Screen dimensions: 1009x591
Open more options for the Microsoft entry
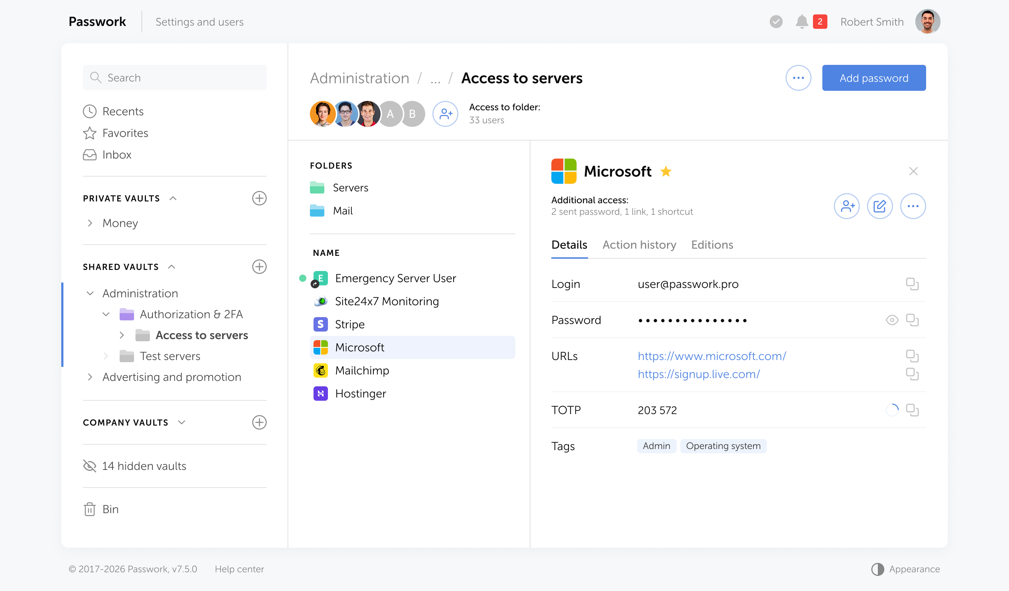(913, 206)
